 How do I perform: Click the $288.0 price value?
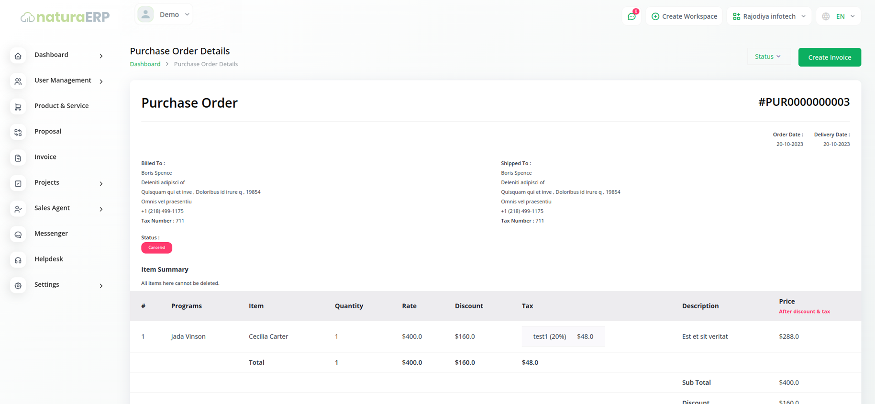789,337
